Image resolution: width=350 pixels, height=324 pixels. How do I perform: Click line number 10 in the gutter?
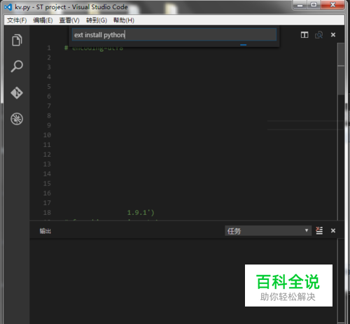click(x=47, y=135)
